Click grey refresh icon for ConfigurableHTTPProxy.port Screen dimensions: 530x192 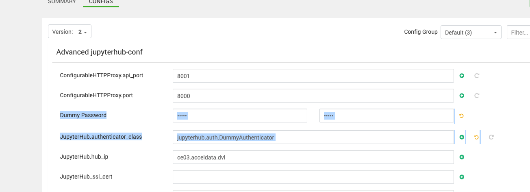tap(477, 96)
